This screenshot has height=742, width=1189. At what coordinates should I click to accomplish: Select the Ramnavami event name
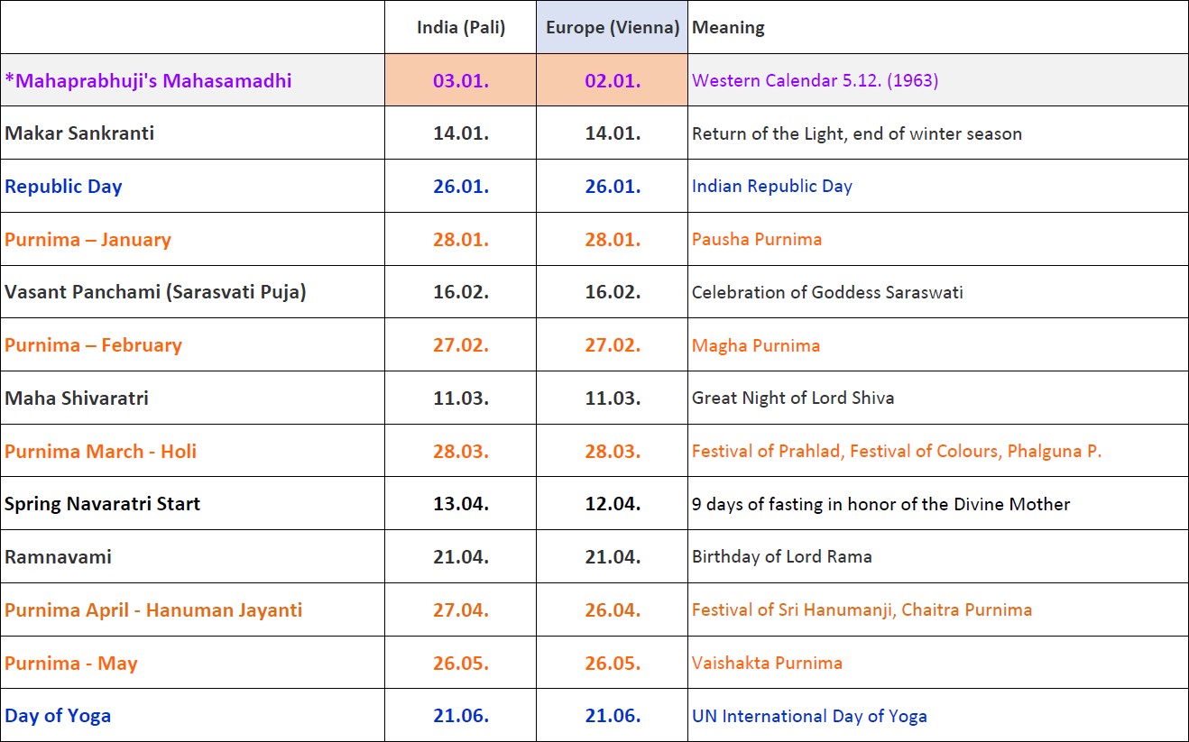point(58,557)
